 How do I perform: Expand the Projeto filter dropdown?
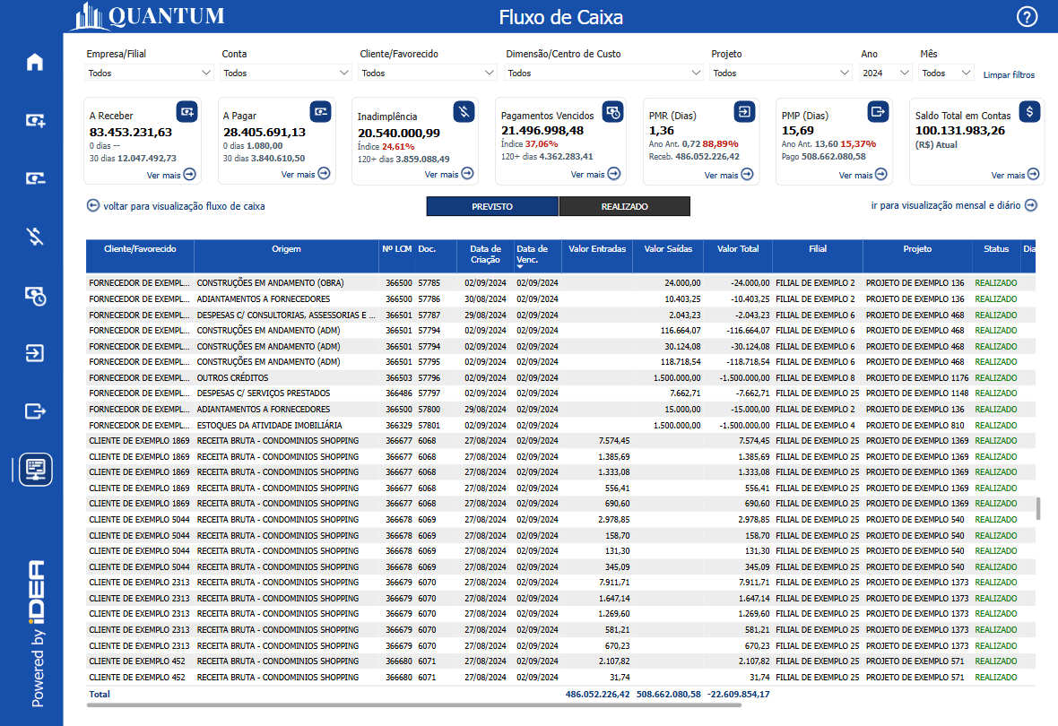click(780, 73)
